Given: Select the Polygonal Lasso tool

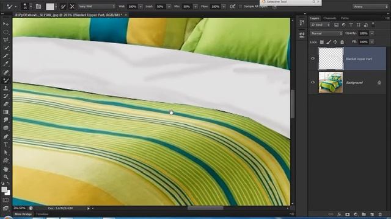Looking at the screenshot, I should pos(5,40).
